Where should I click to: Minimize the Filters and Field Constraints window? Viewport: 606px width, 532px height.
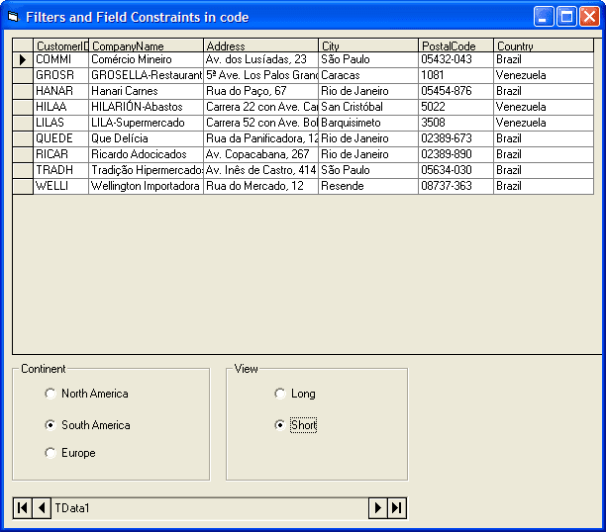click(544, 17)
